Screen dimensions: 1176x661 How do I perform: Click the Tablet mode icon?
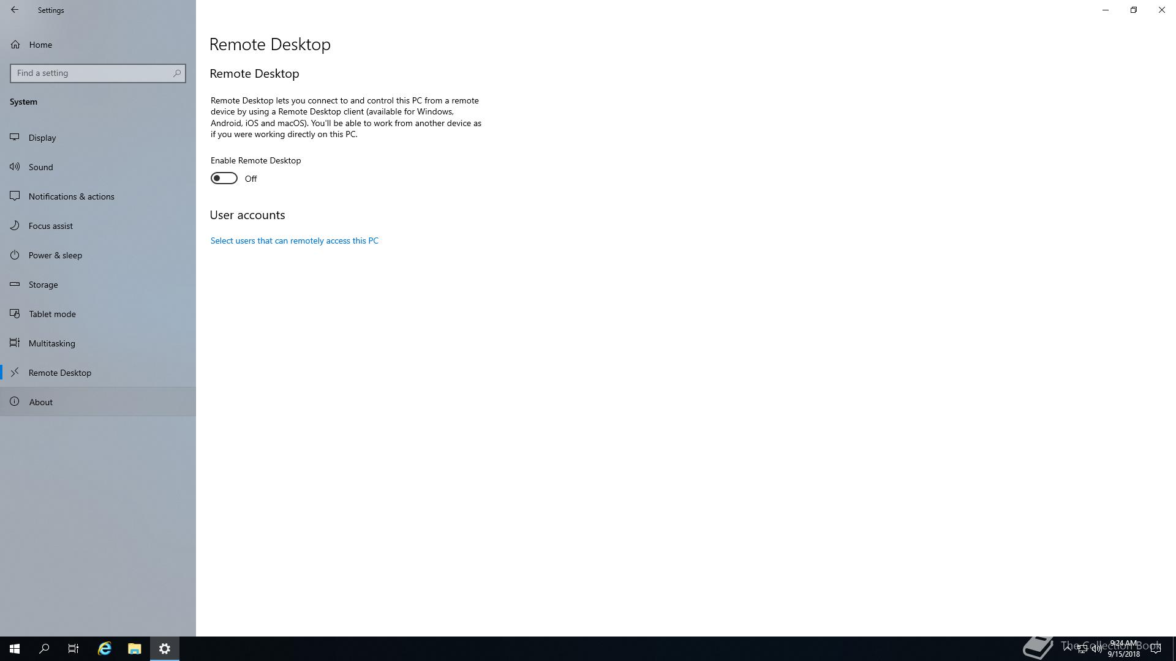point(15,313)
